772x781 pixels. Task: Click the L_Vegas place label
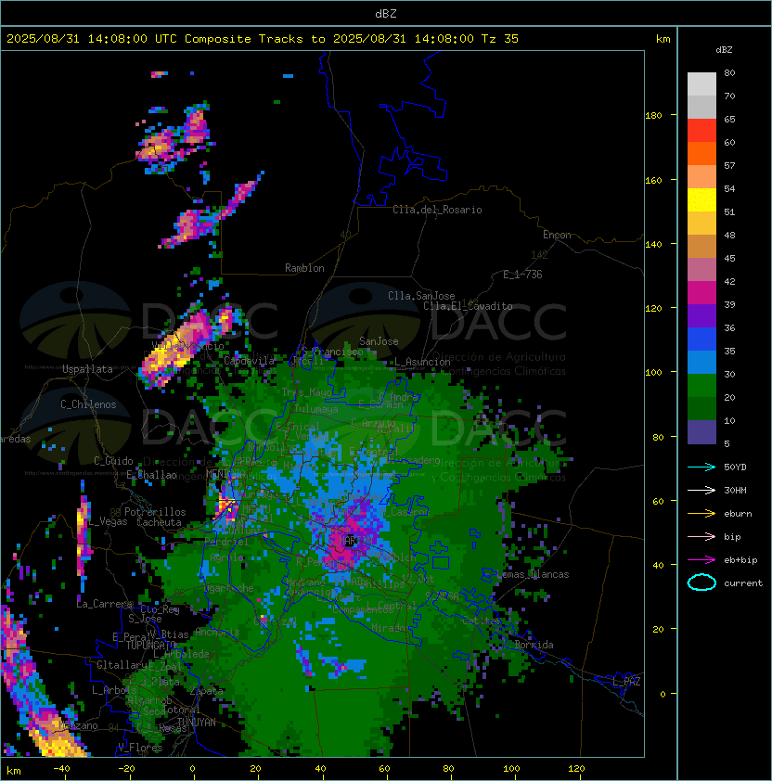(109, 521)
